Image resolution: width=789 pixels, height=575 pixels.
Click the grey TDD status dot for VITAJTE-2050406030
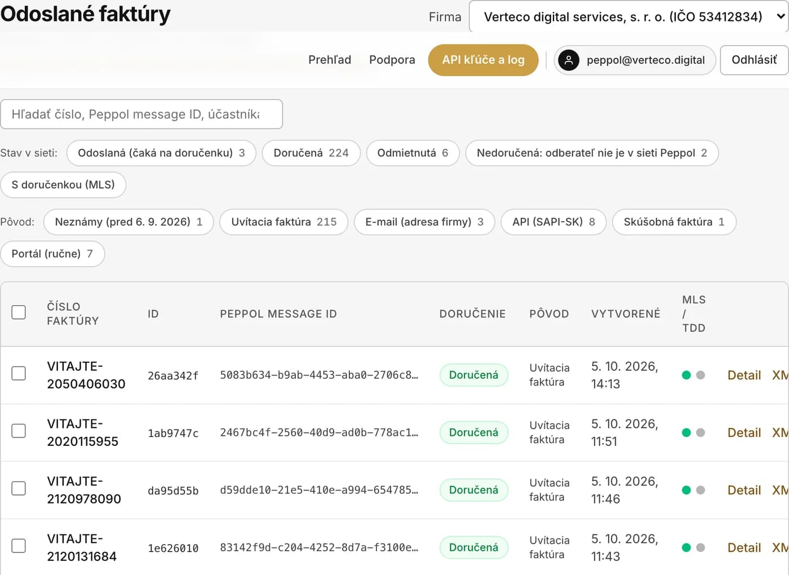pos(701,375)
